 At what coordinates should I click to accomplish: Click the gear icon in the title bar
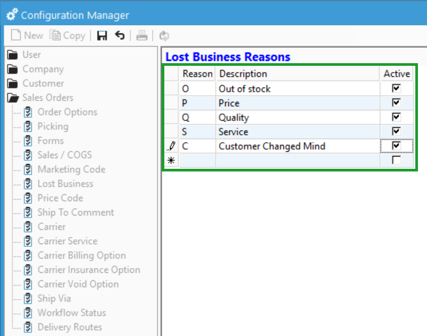[11, 14]
